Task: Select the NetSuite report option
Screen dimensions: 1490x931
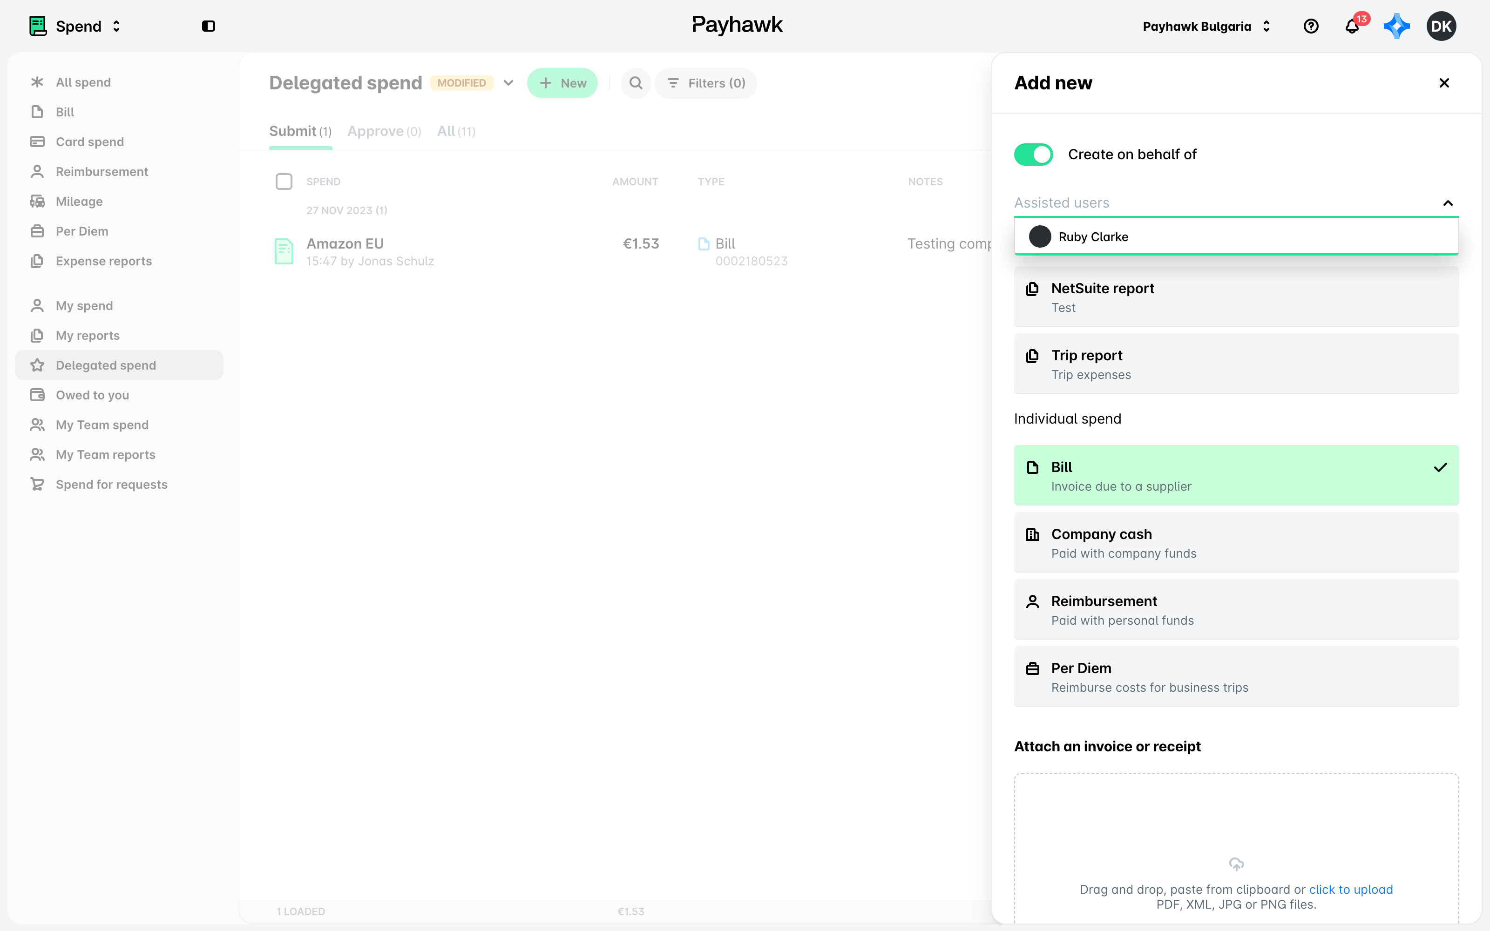Action: 1236,297
